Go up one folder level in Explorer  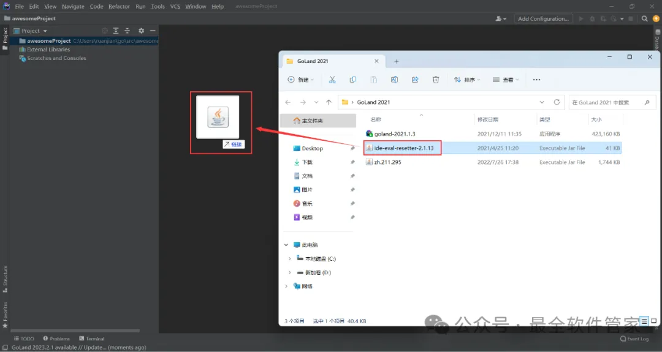pyautogui.click(x=329, y=102)
